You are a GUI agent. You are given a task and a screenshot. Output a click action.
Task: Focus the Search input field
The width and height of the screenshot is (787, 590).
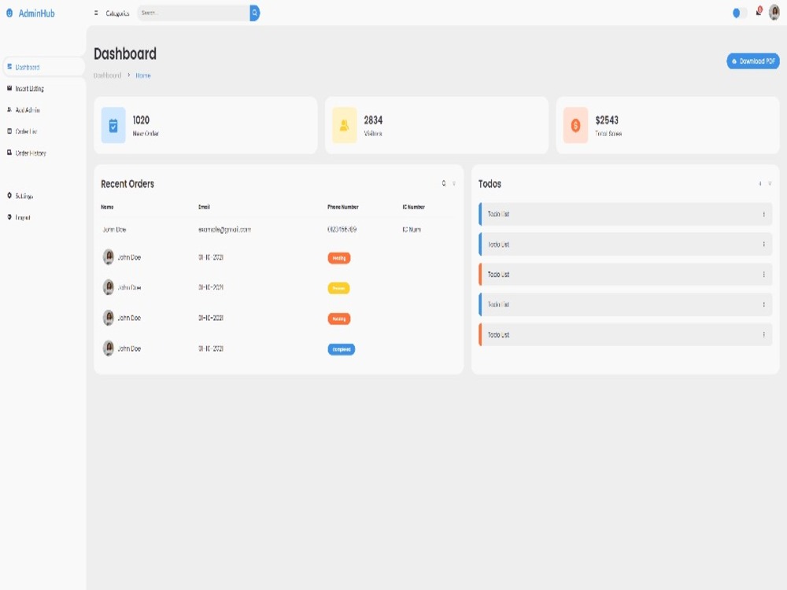[194, 13]
